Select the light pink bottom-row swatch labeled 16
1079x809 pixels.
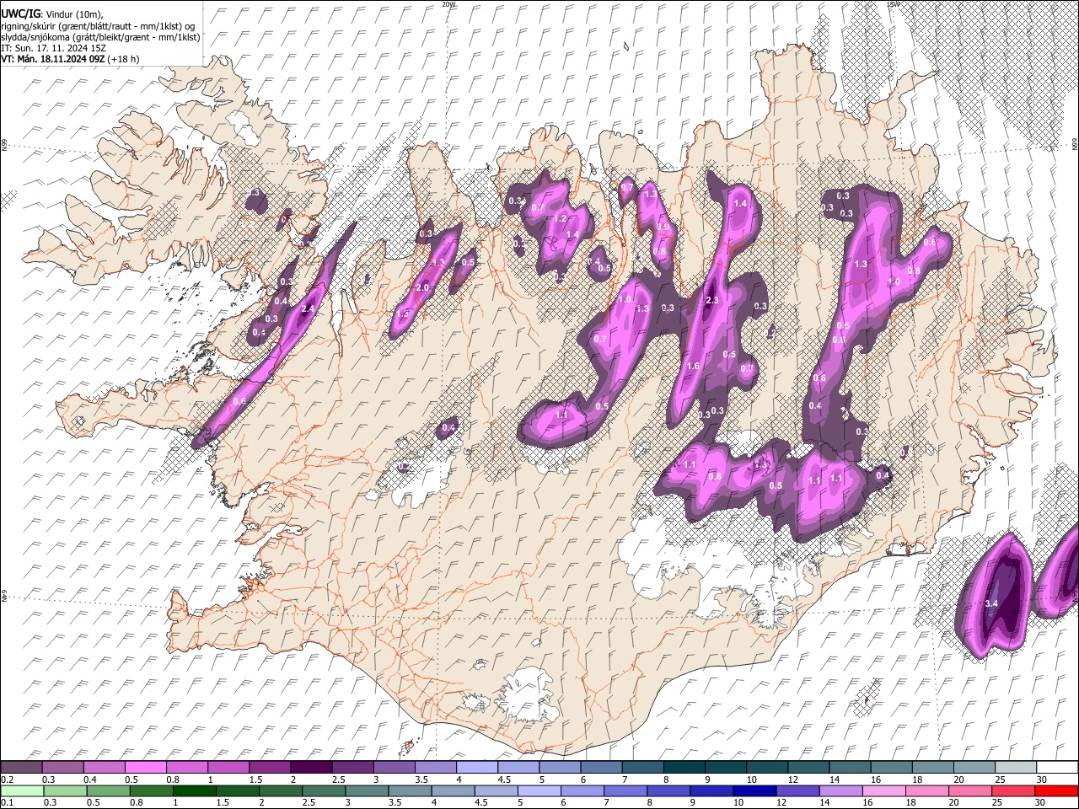(x=883, y=790)
